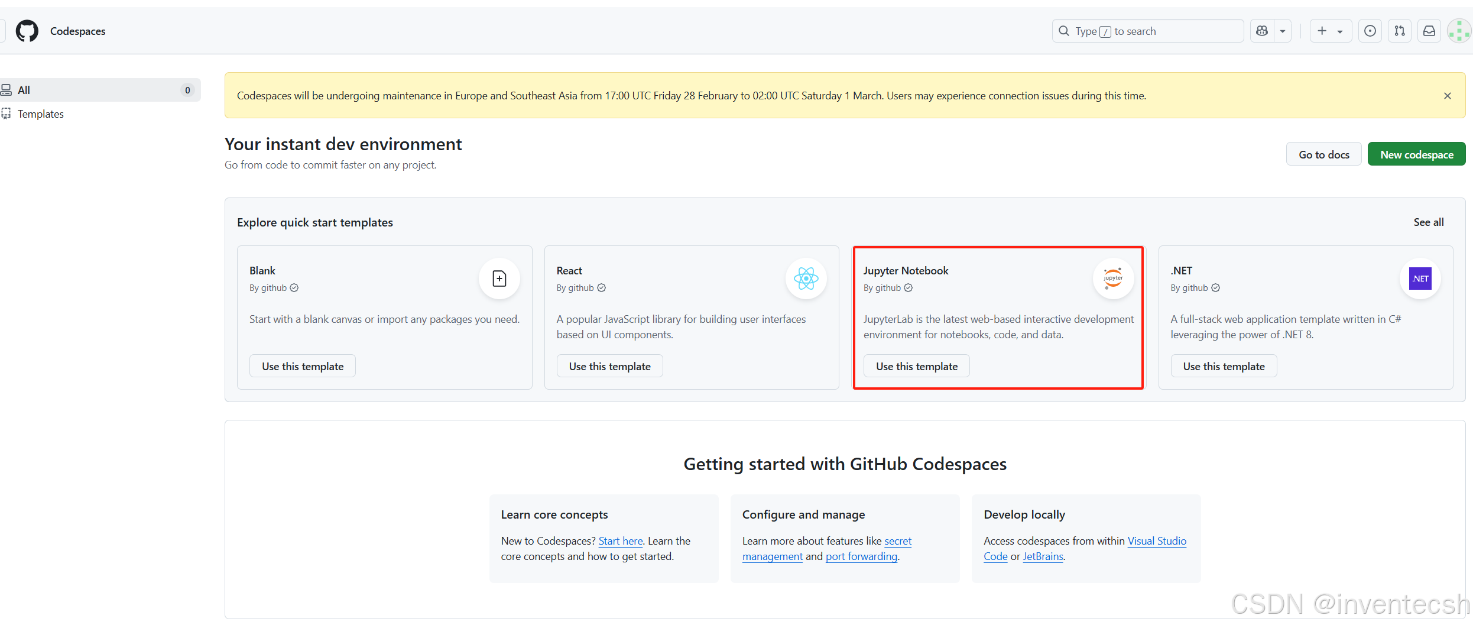
Task: Create a New codespace
Action: point(1416,154)
